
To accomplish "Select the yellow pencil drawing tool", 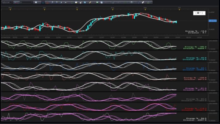I will click(90, 3).
